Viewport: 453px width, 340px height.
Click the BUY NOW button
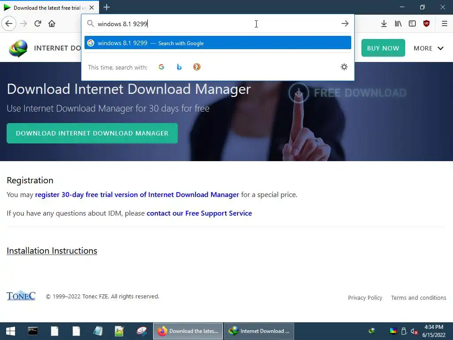pos(383,48)
